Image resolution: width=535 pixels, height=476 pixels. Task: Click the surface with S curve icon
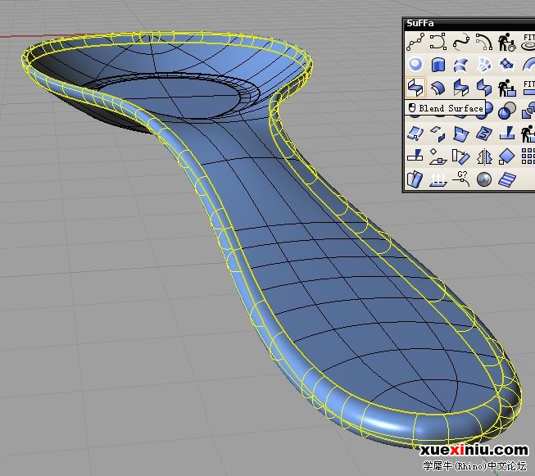tap(484, 134)
